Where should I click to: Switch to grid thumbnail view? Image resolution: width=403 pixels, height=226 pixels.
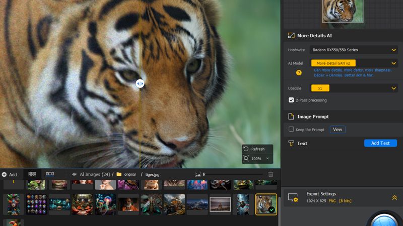click(x=32, y=174)
